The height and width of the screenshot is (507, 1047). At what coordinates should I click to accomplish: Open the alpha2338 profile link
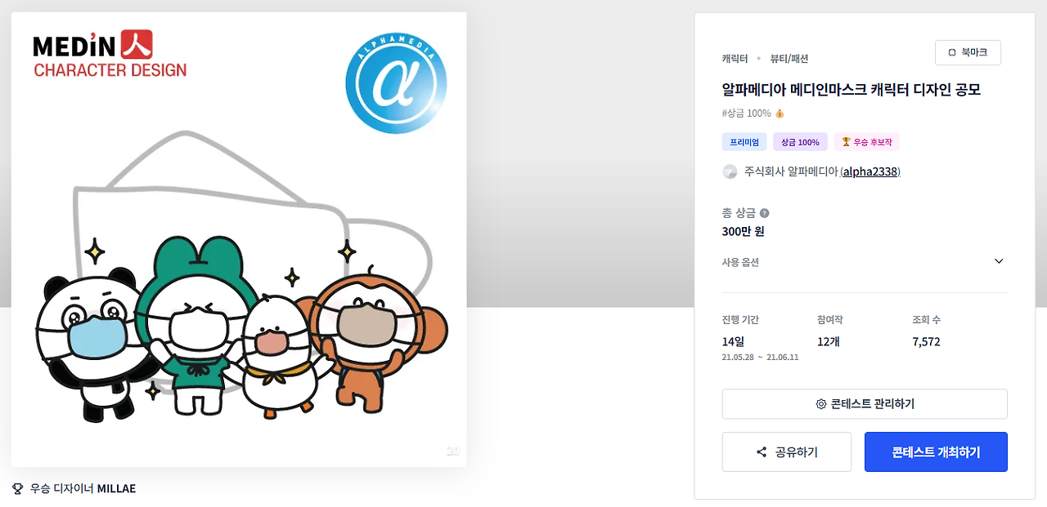tap(870, 171)
